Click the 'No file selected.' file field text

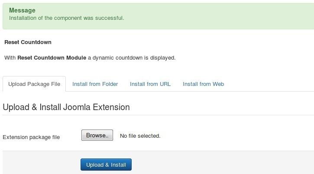(140, 136)
